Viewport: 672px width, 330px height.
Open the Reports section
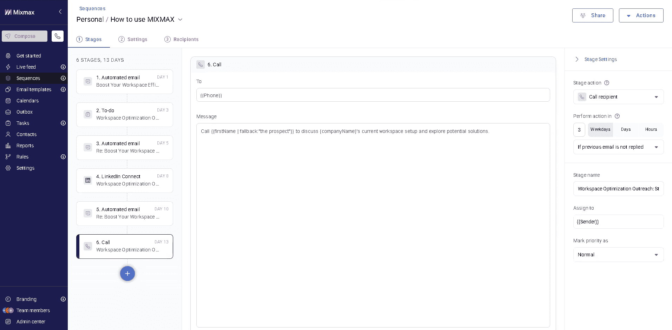click(25, 146)
